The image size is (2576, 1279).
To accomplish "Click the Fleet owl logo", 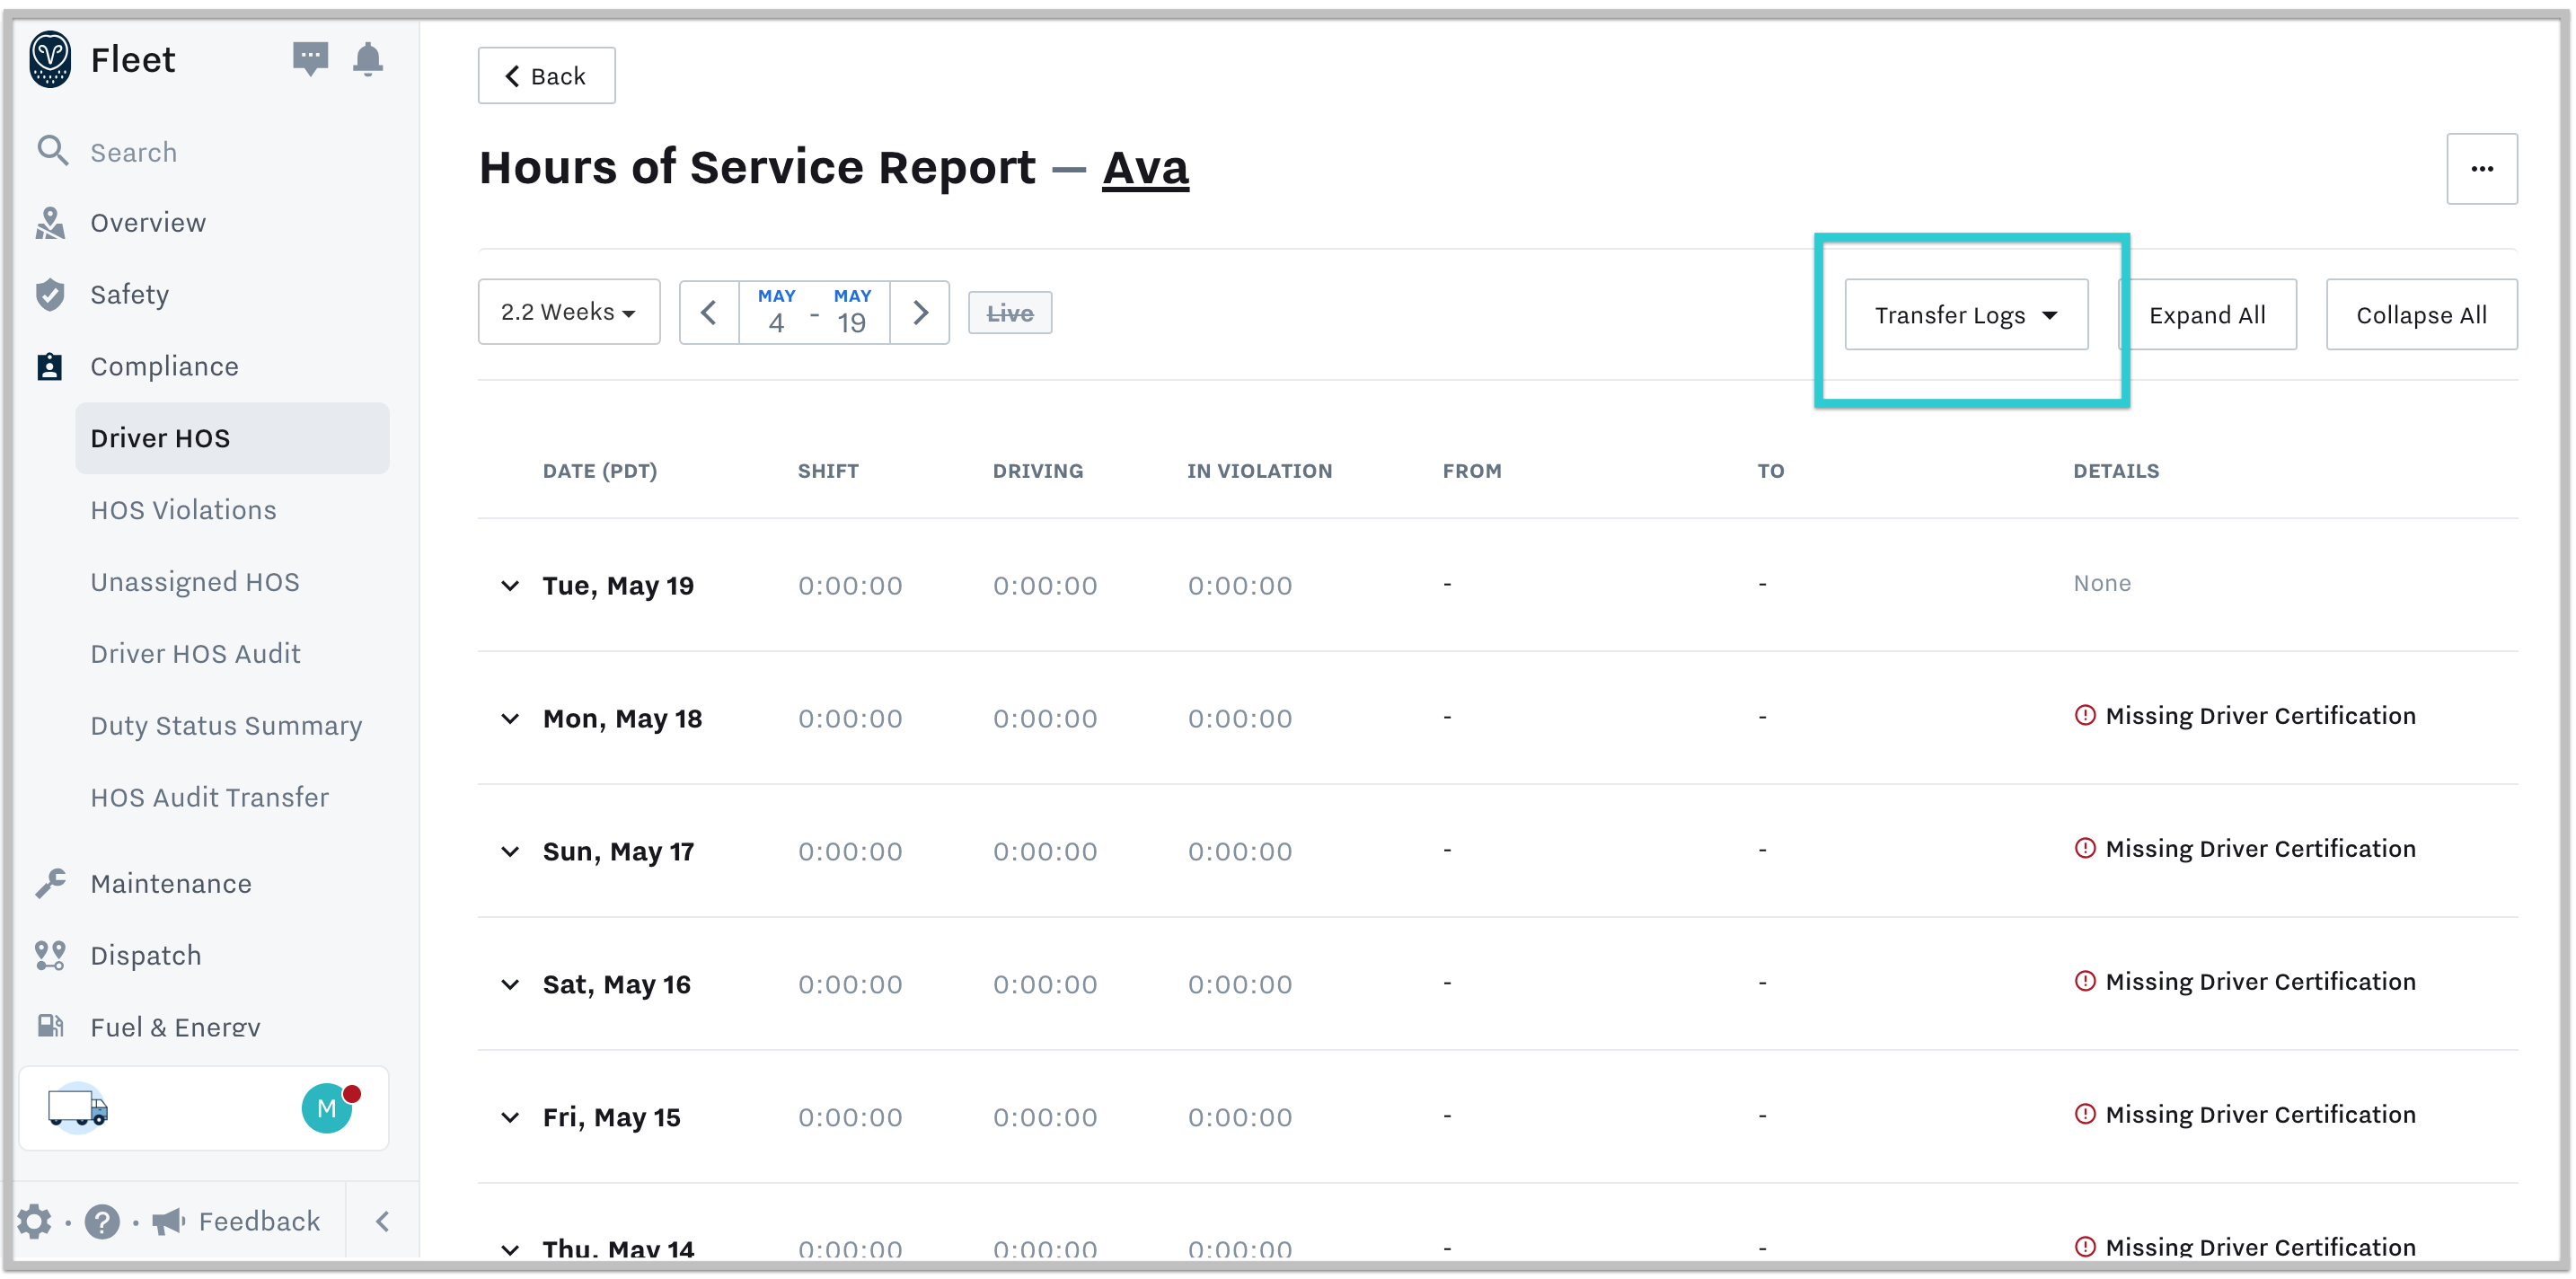I will pyautogui.click(x=50, y=59).
